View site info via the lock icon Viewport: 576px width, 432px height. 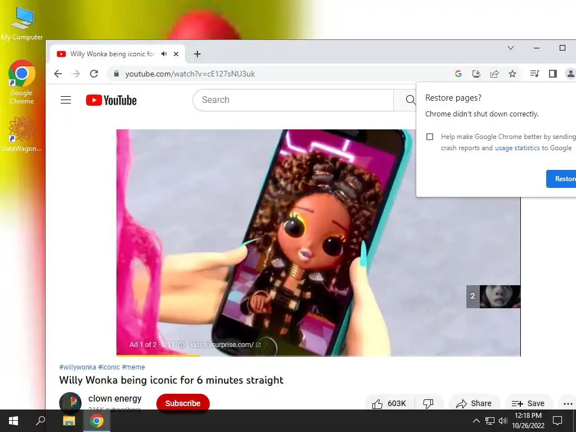(116, 74)
